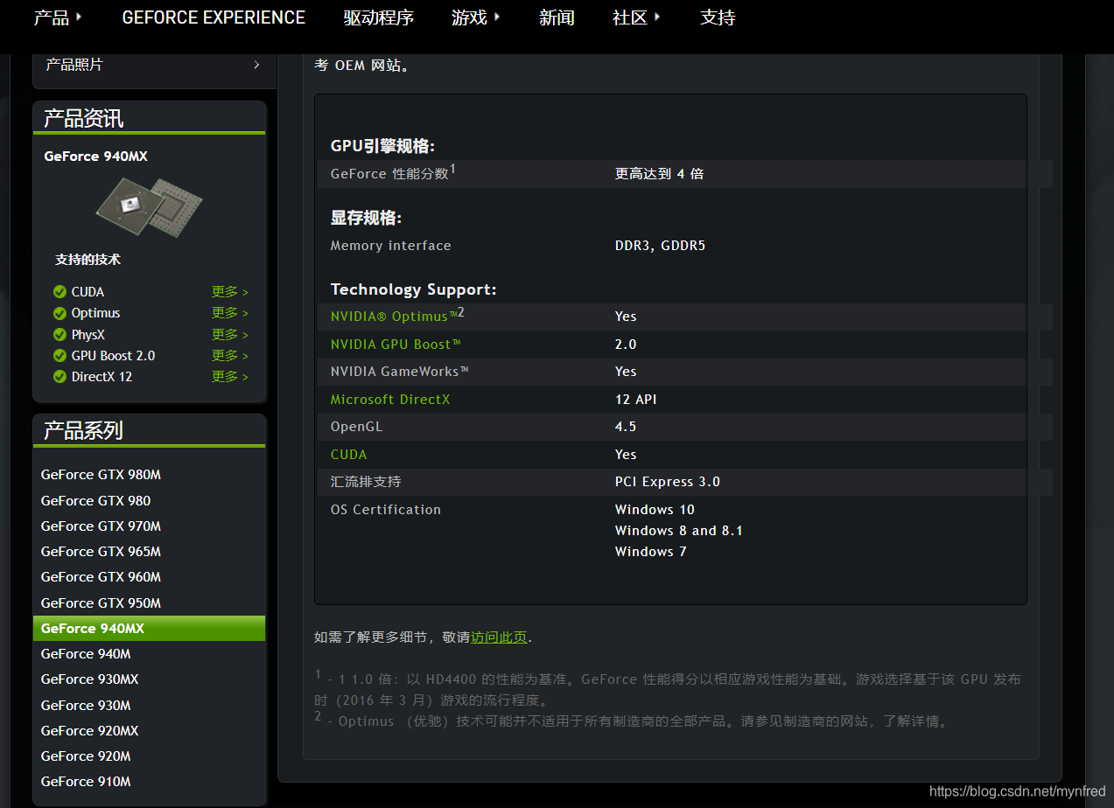1114x808 pixels.
Task: Open the 产品照片 chevron
Action: pos(256,65)
